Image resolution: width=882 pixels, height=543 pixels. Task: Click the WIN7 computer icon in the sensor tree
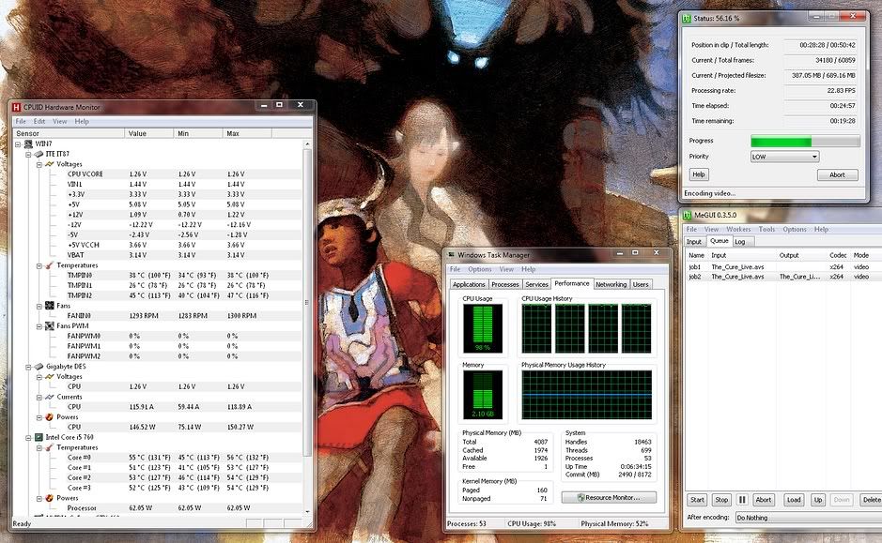point(27,143)
